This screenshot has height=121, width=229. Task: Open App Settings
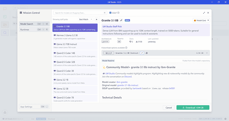click(34, 106)
